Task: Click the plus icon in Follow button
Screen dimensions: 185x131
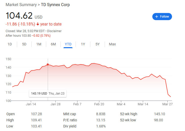Action: point(157,17)
